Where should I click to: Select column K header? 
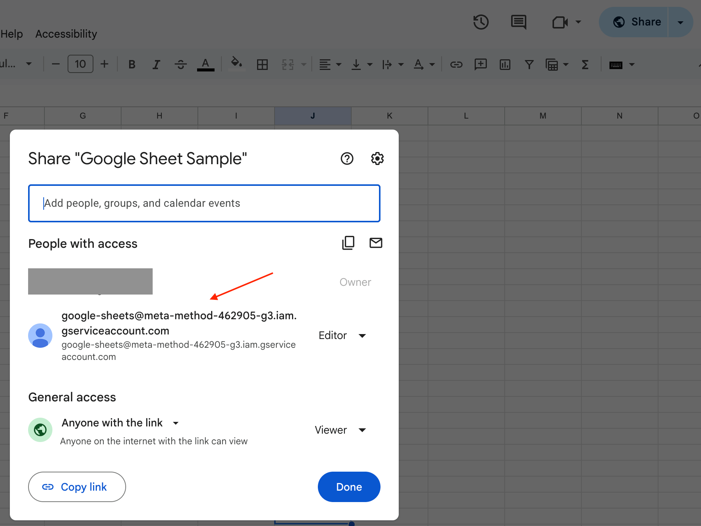coord(390,116)
